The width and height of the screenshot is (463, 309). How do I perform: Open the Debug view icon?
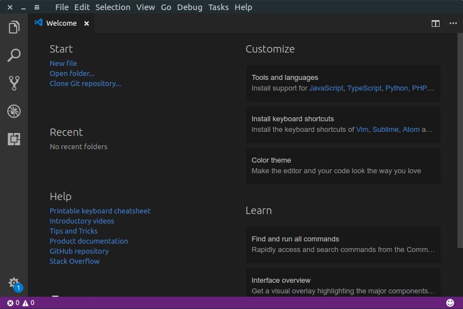tap(14, 111)
